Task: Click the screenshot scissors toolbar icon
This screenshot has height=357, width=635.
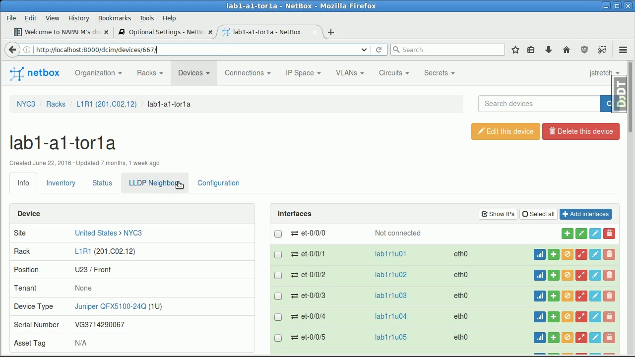Action: 602,50
